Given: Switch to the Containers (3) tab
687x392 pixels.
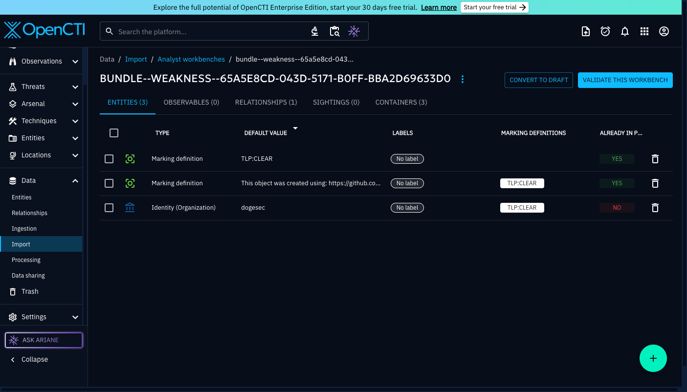Looking at the screenshot, I should (401, 102).
